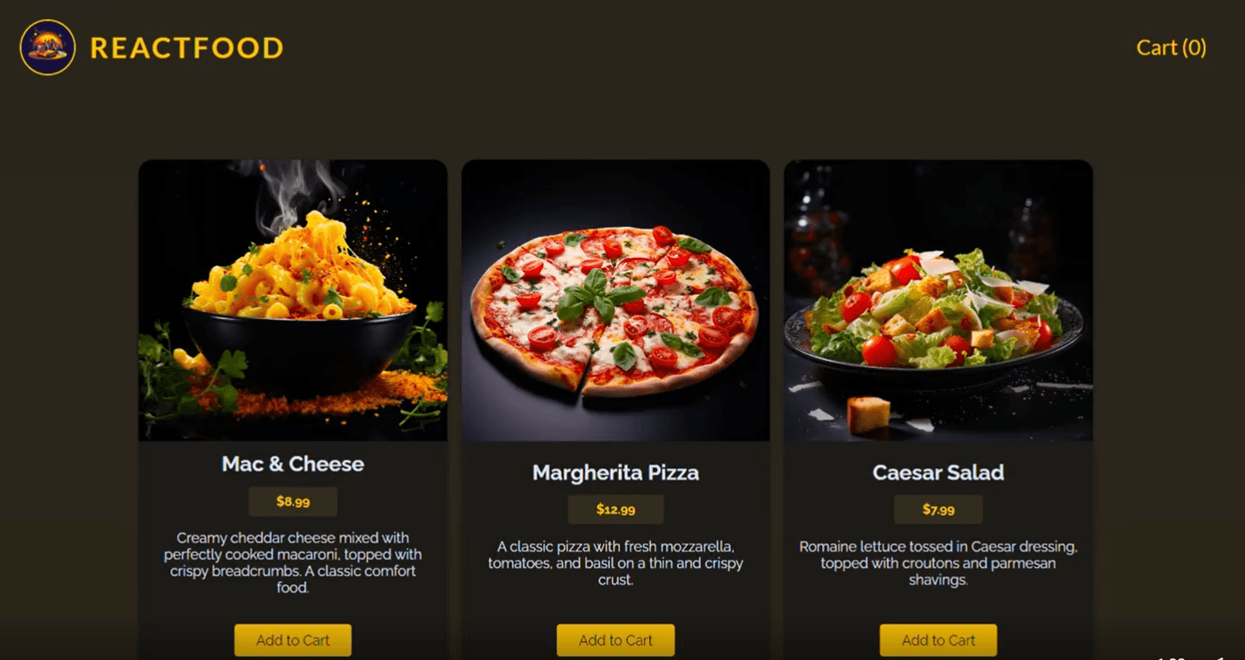Click the Caesar Salad image
This screenshot has width=1245, height=660.
[938, 301]
